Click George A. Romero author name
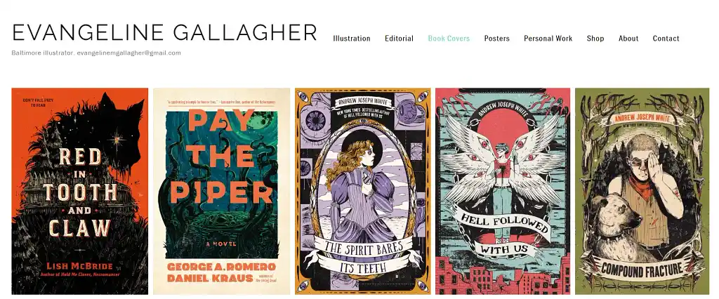Image resolution: width=719 pixels, height=299 pixels. (x=221, y=267)
